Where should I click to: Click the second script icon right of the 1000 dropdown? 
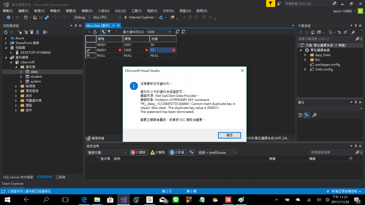pos(184,32)
